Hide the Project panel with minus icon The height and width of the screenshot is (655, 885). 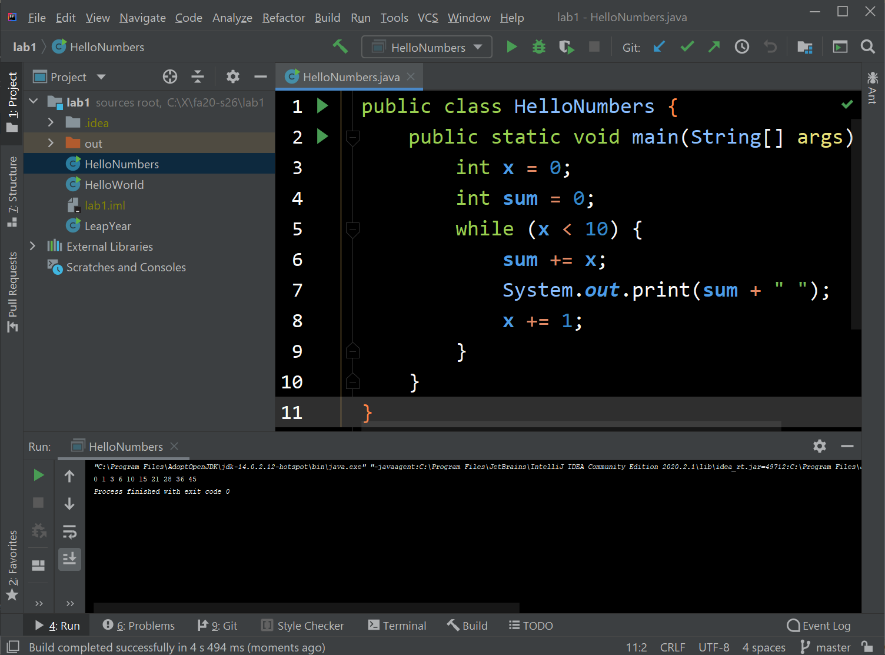point(261,77)
